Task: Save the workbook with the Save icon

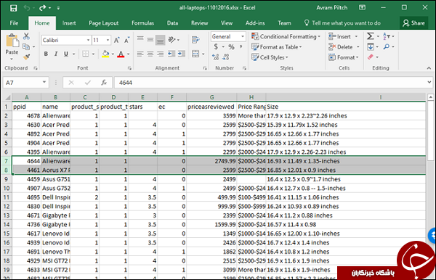Action: [x=13, y=8]
